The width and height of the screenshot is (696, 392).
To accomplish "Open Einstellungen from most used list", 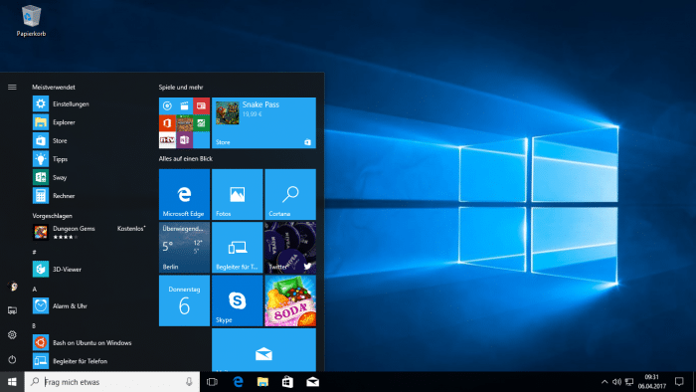I will pyautogui.click(x=88, y=103).
